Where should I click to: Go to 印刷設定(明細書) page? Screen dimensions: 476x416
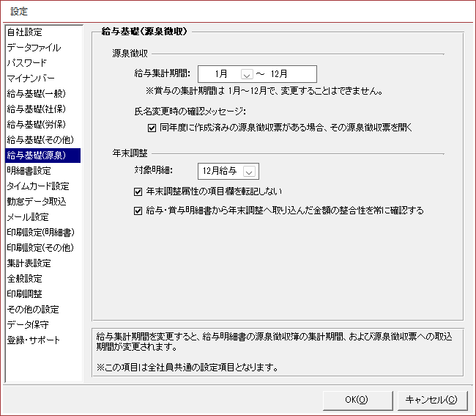pyautogui.click(x=40, y=233)
